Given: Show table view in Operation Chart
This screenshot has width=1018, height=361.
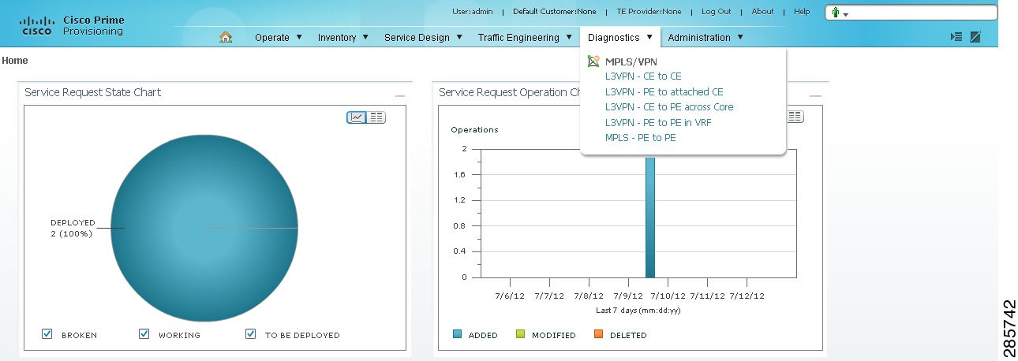Looking at the screenshot, I should click(x=795, y=117).
